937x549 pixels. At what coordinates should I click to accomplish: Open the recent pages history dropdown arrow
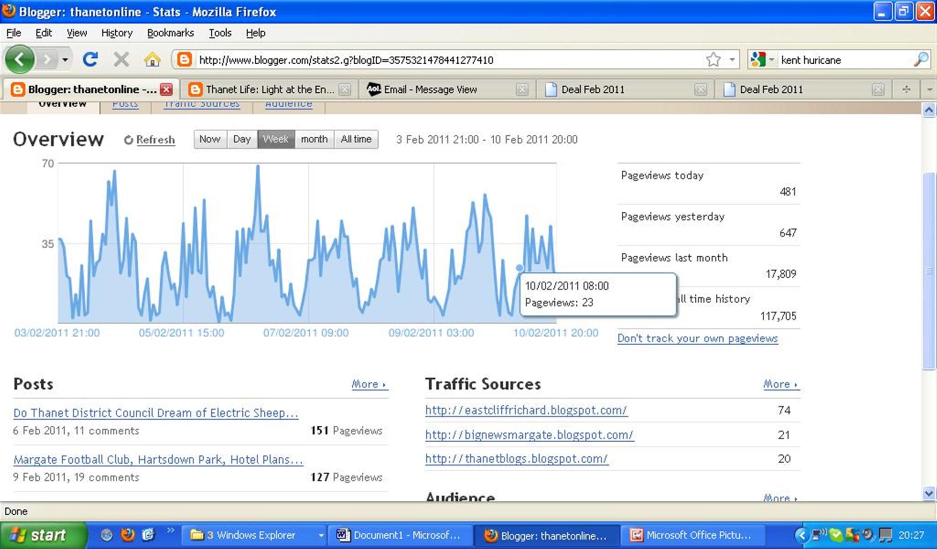(x=65, y=60)
